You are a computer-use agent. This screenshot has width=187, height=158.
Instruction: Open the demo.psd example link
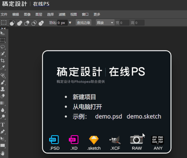click(108, 117)
